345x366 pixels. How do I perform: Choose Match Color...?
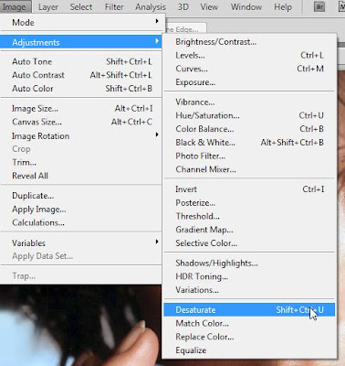249,323
